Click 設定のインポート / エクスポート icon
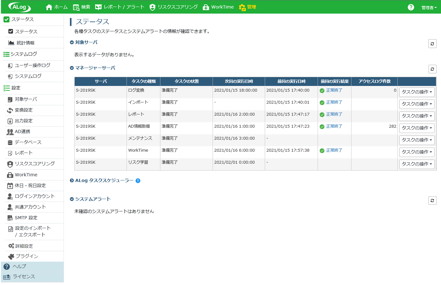The width and height of the screenshot is (441, 285). point(11,229)
